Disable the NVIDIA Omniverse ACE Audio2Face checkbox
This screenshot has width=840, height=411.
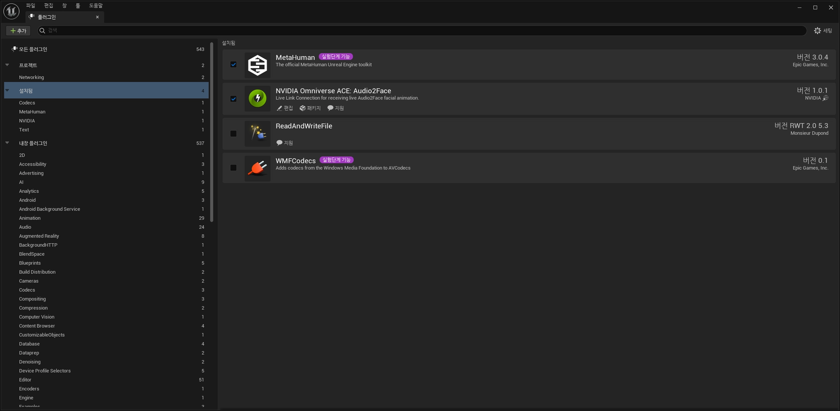click(x=233, y=99)
